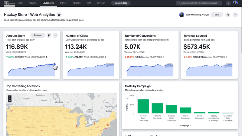The width and height of the screenshot is (242, 136).
Task: Click the share icon beside Edit
Action: [228, 15]
